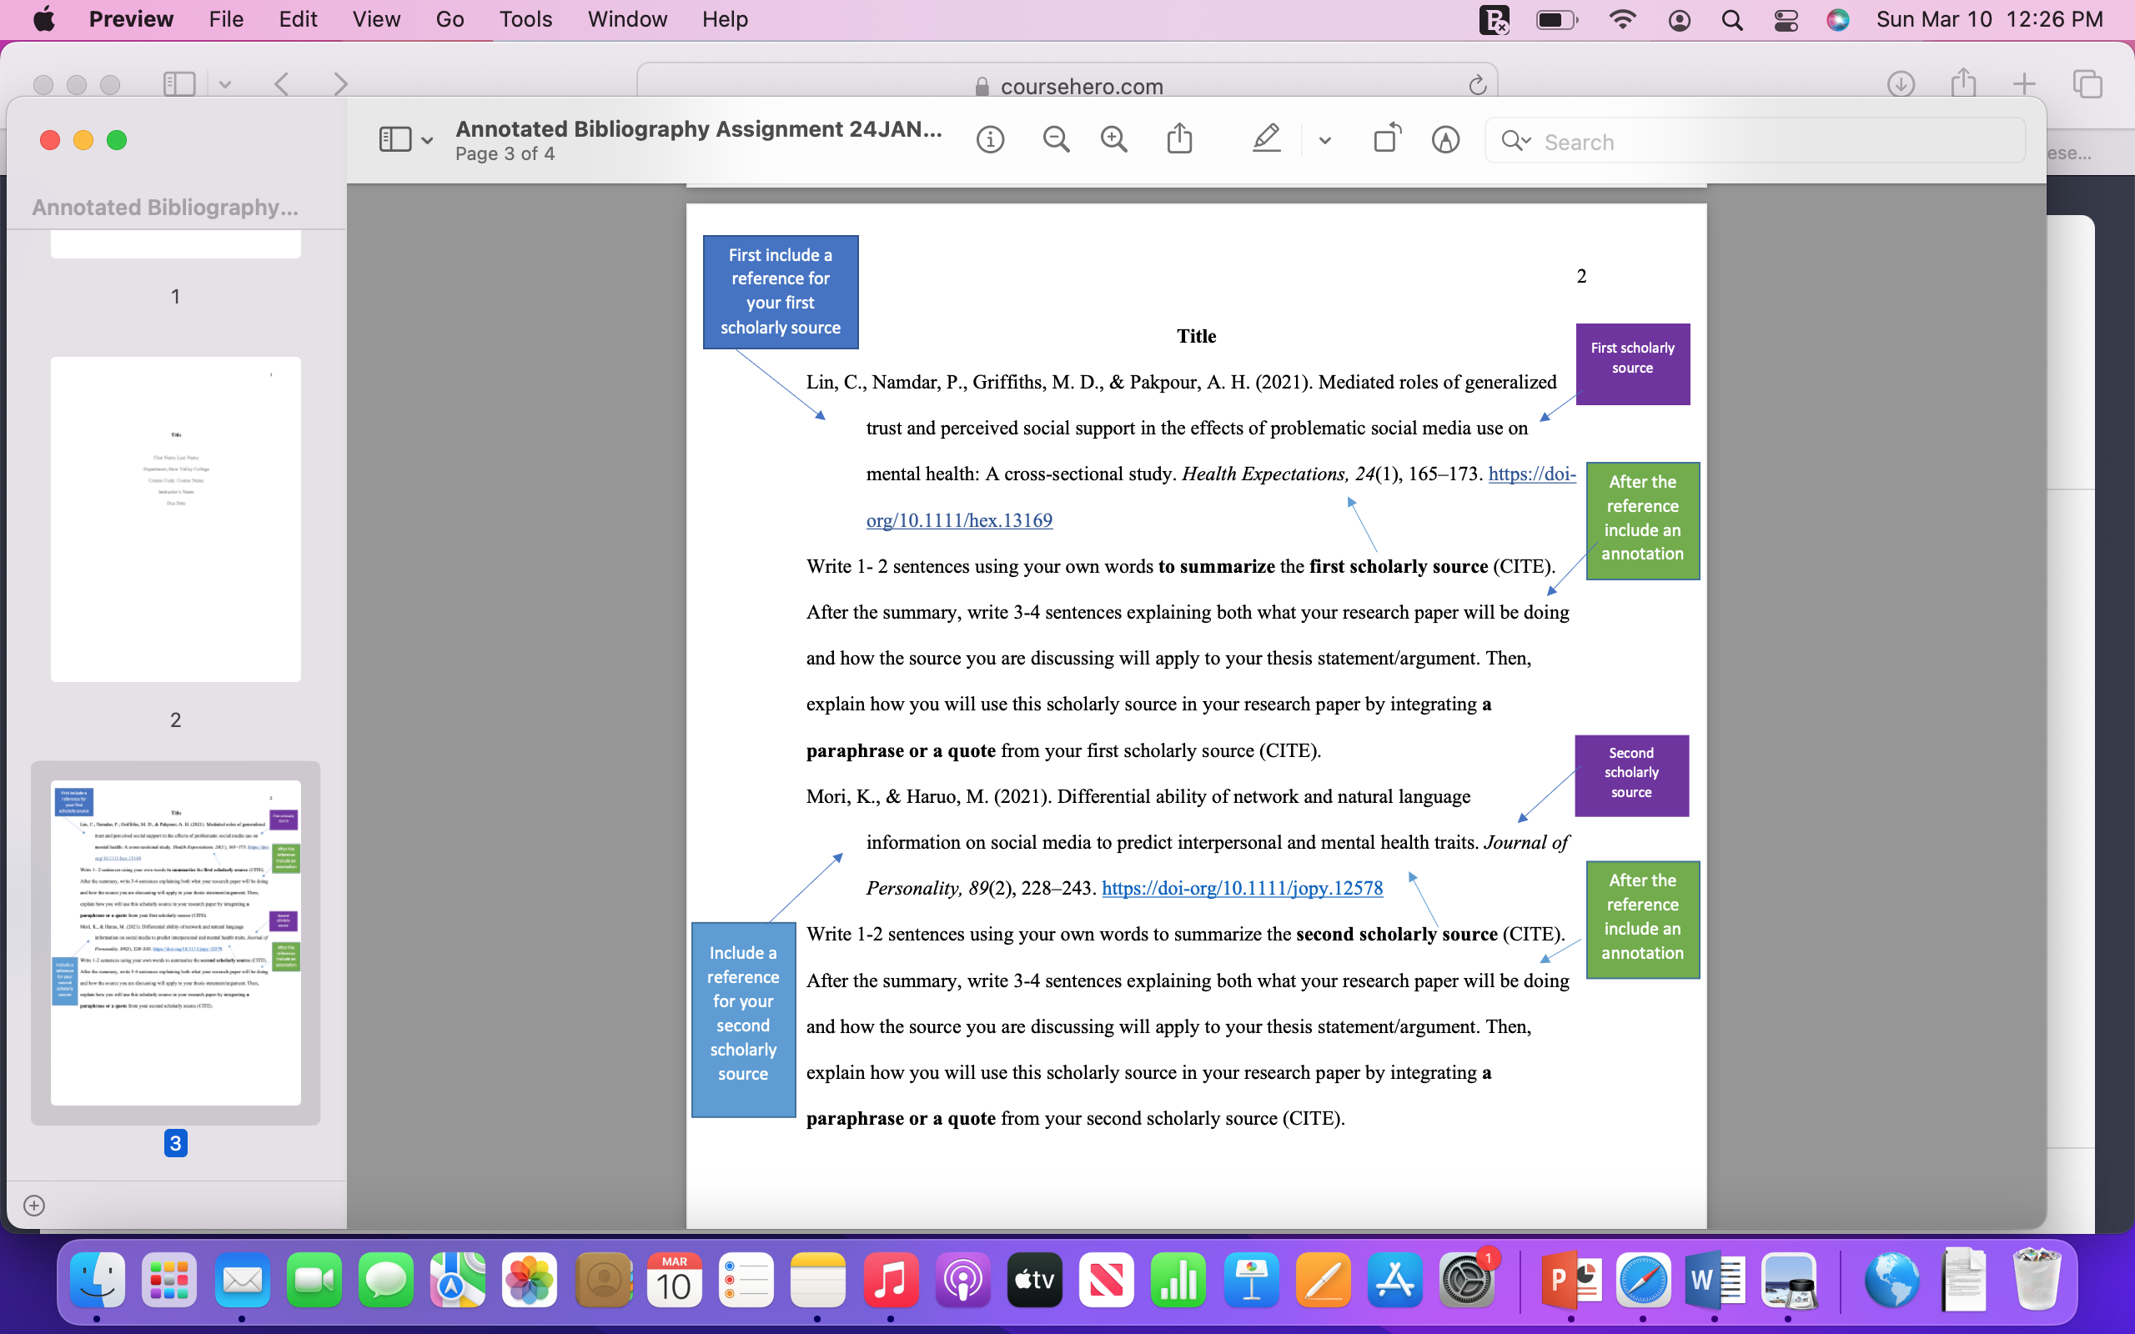Click inside the Preview search field
Screen dimensions: 2135x1334
pos(1756,140)
